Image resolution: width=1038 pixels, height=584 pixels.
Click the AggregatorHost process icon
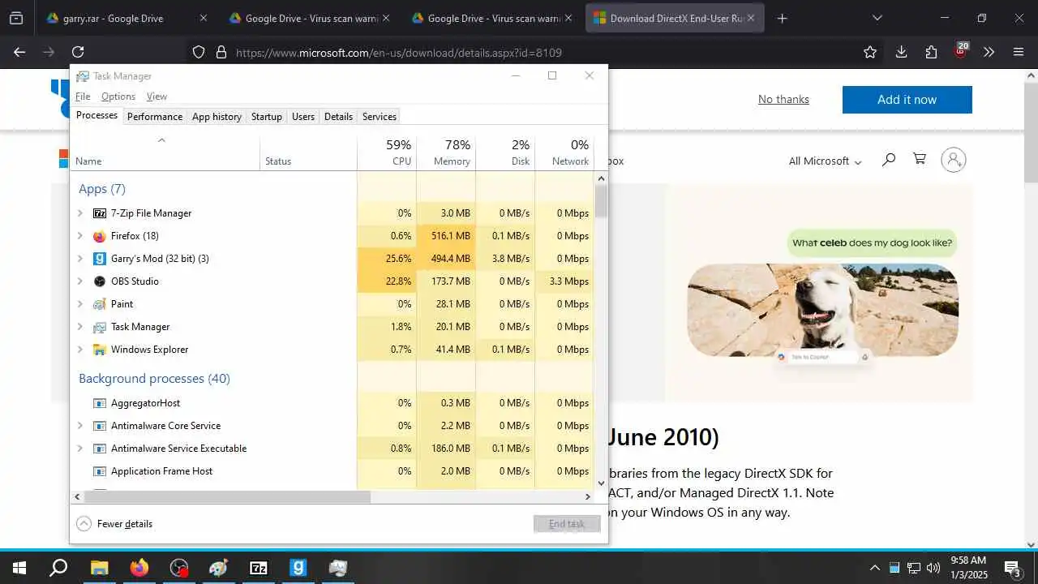click(x=100, y=403)
